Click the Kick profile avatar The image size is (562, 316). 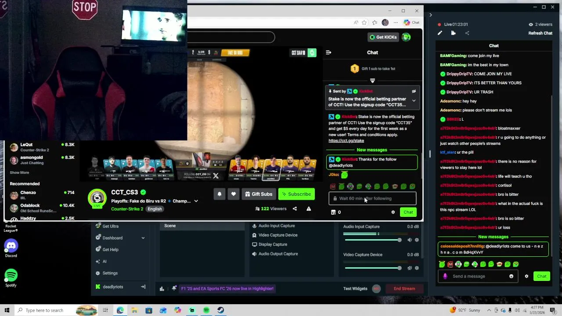point(406,37)
